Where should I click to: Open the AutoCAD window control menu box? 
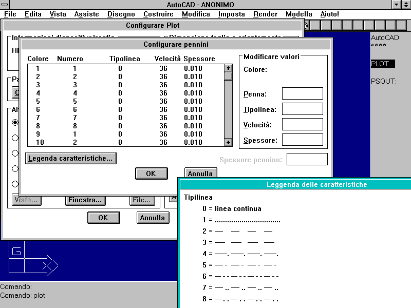tap(5, 4)
